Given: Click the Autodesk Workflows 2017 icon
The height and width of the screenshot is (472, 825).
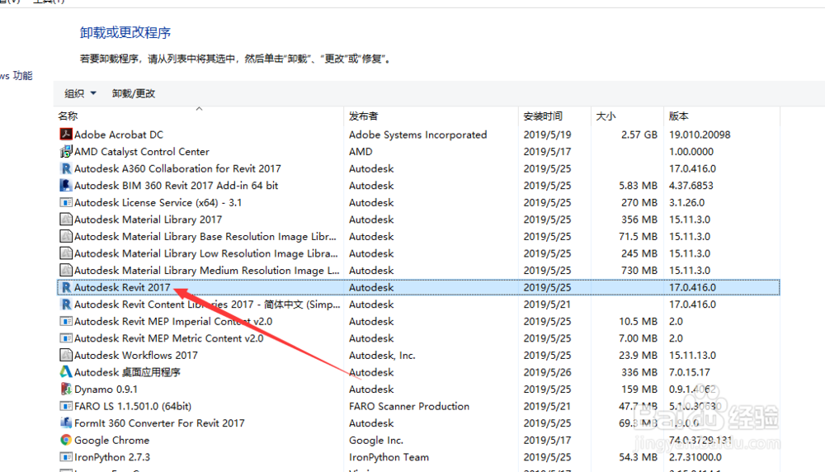Looking at the screenshot, I should pos(66,355).
